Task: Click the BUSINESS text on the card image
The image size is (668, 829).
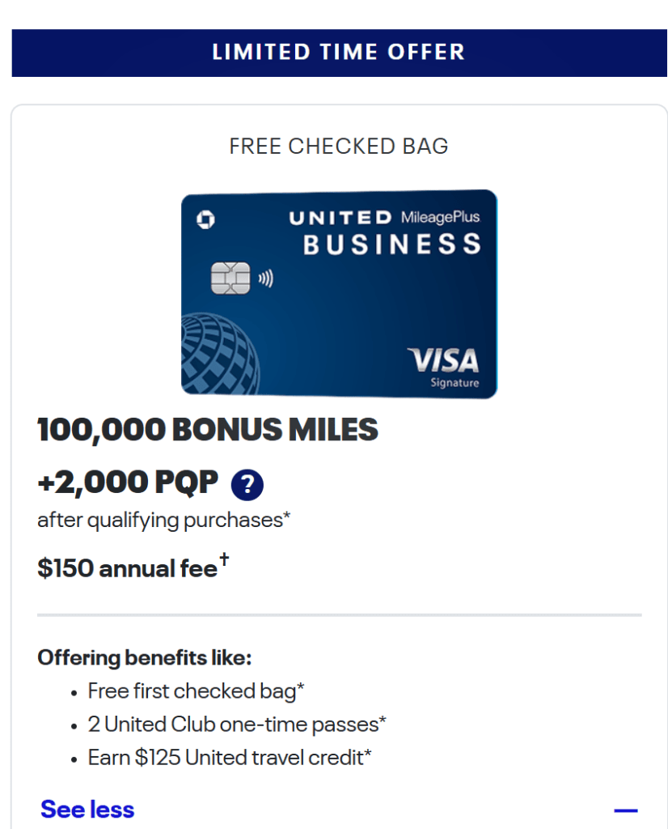Action: pyautogui.click(x=391, y=244)
